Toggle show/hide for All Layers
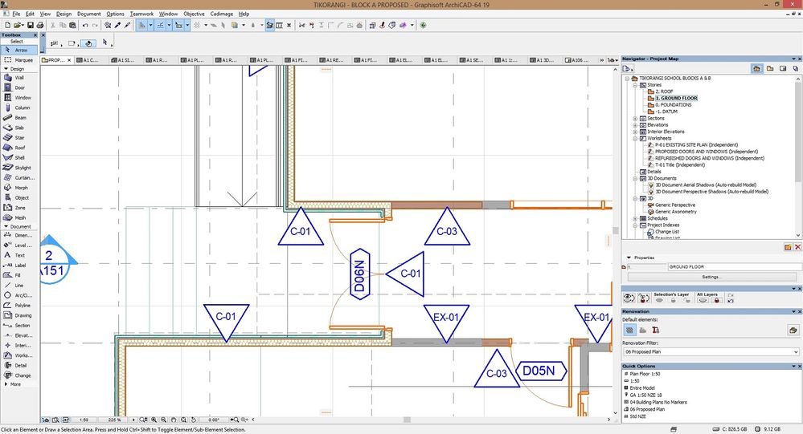The height and width of the screenshot is (434, 803). pos(703,300)
